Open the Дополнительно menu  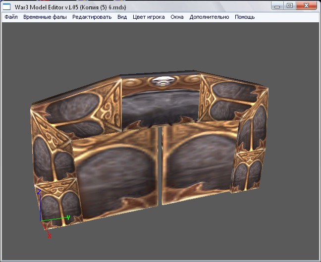[x=209, y=17]
